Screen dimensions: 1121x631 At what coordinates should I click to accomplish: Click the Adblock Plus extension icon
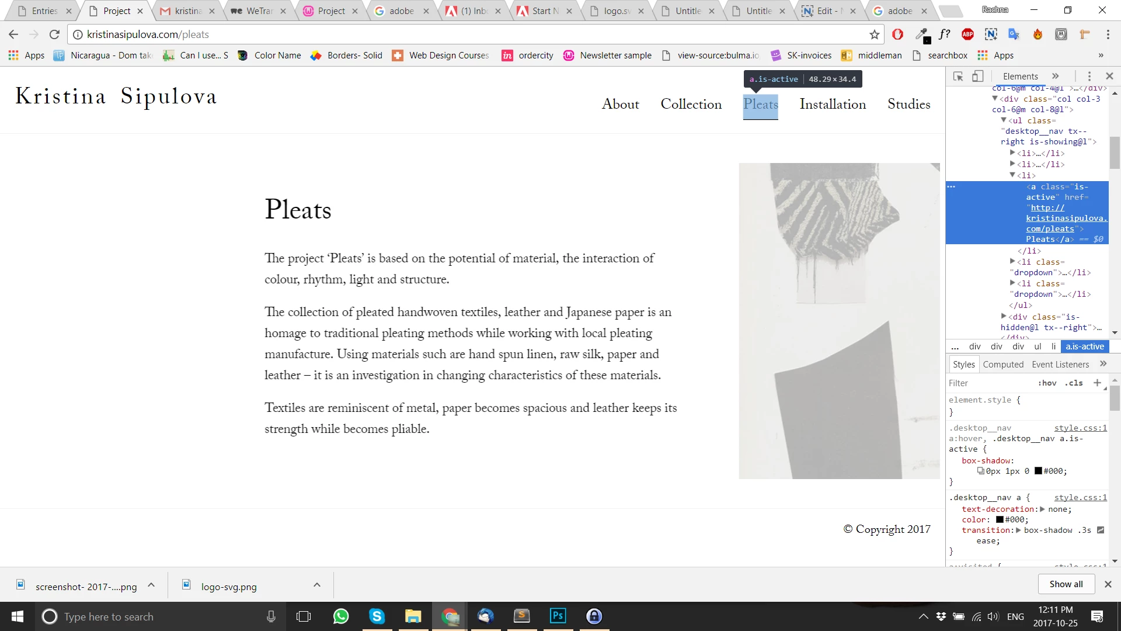tap(967, 34)
